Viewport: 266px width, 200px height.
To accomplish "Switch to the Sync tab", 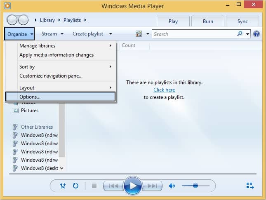I will point(242,21).
